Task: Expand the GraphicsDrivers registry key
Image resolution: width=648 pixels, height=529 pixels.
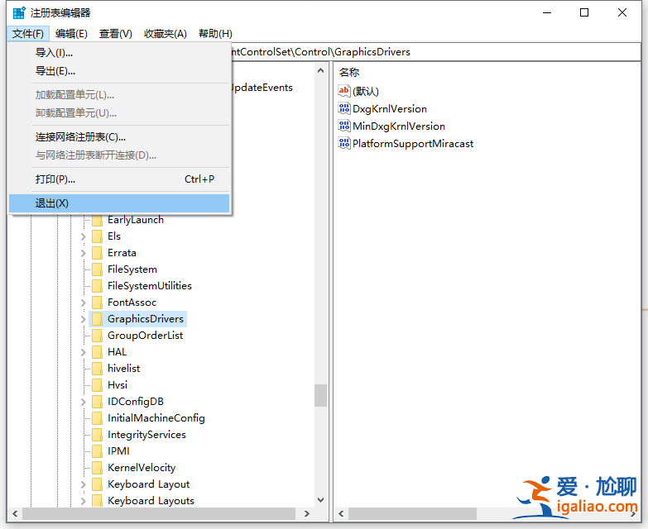Action: click(x=83, y=319)
